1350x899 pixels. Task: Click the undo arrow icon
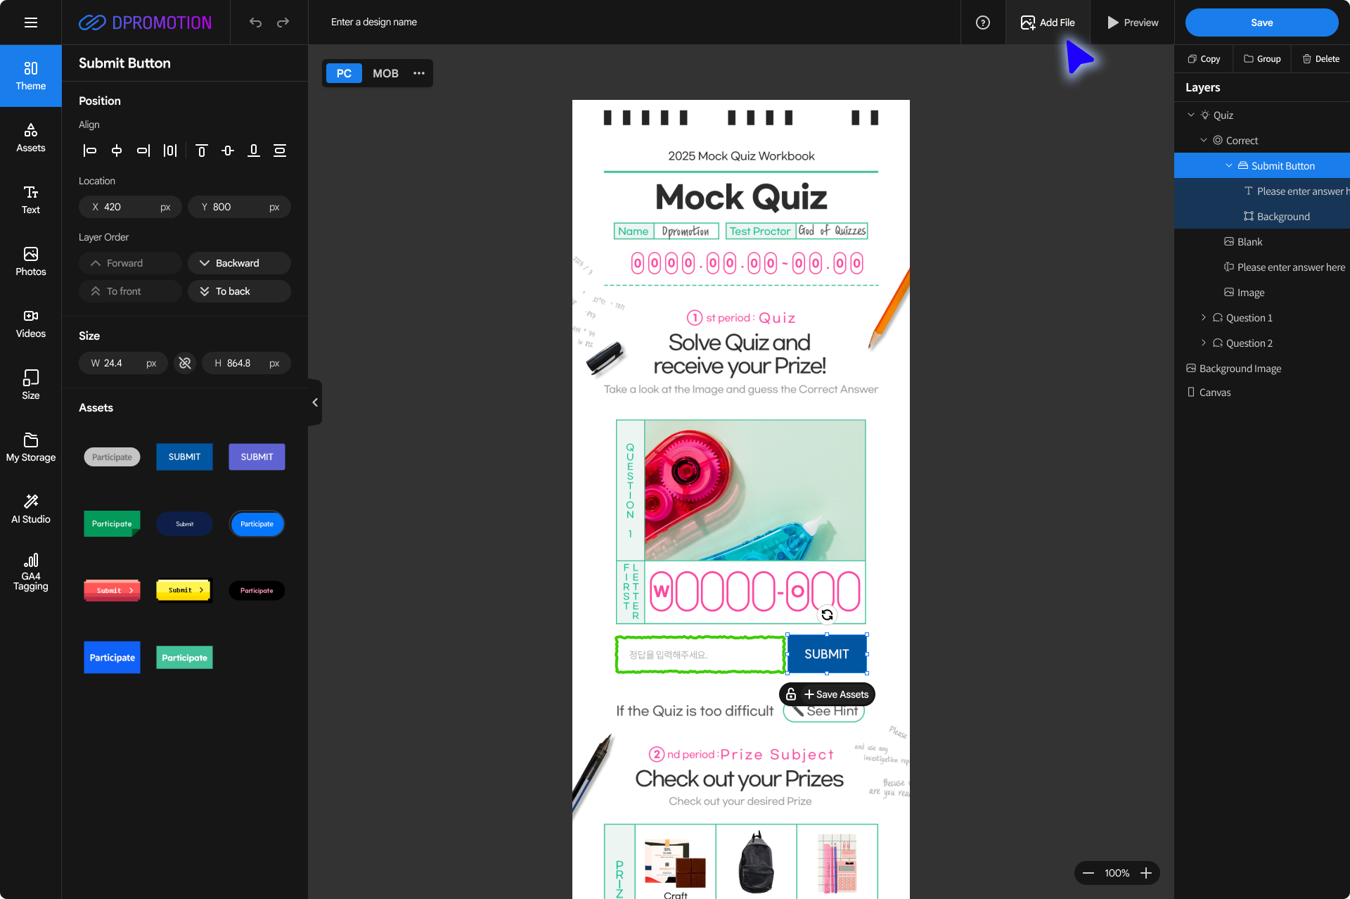click(x=255, y=23)
